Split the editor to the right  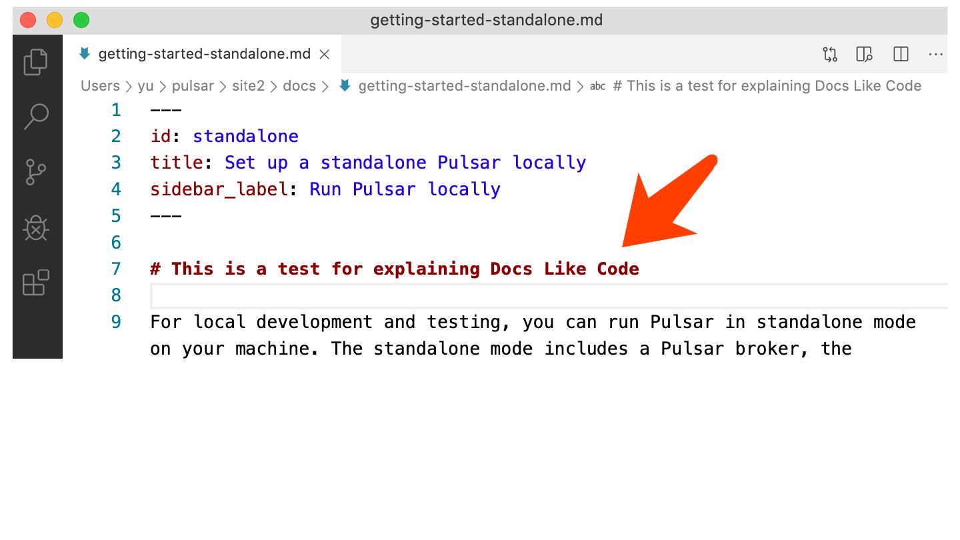click(901, 54)
